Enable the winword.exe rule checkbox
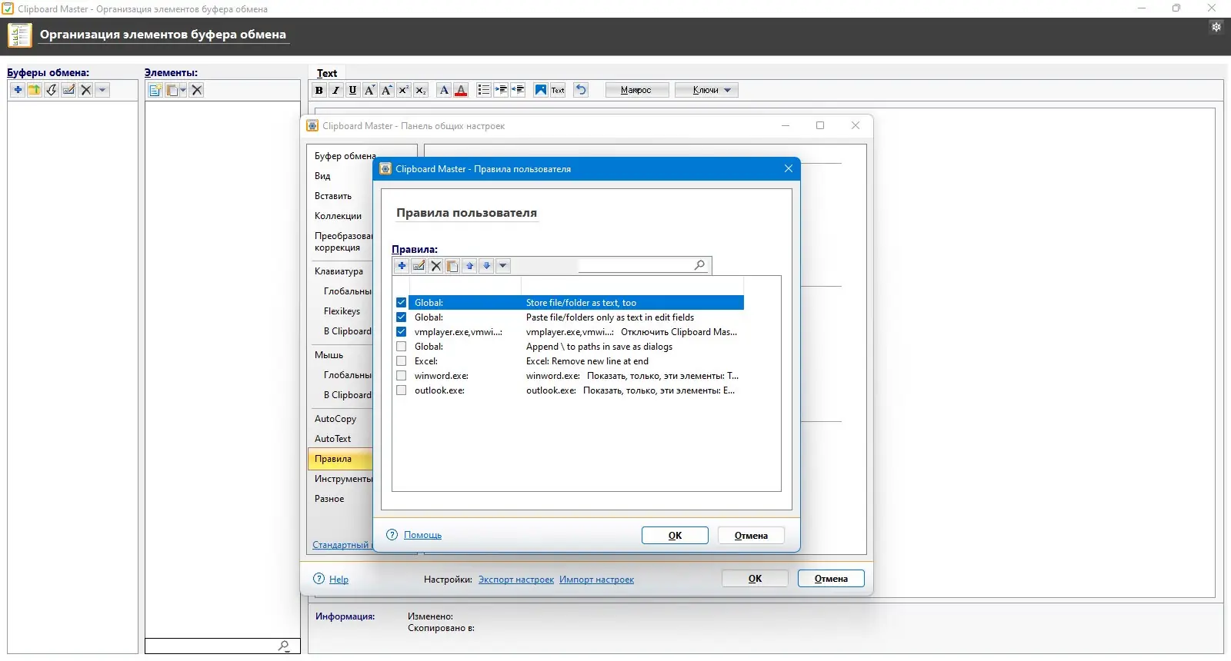The height and width of the screenshot is (661, 1231). tap(401, 376)
